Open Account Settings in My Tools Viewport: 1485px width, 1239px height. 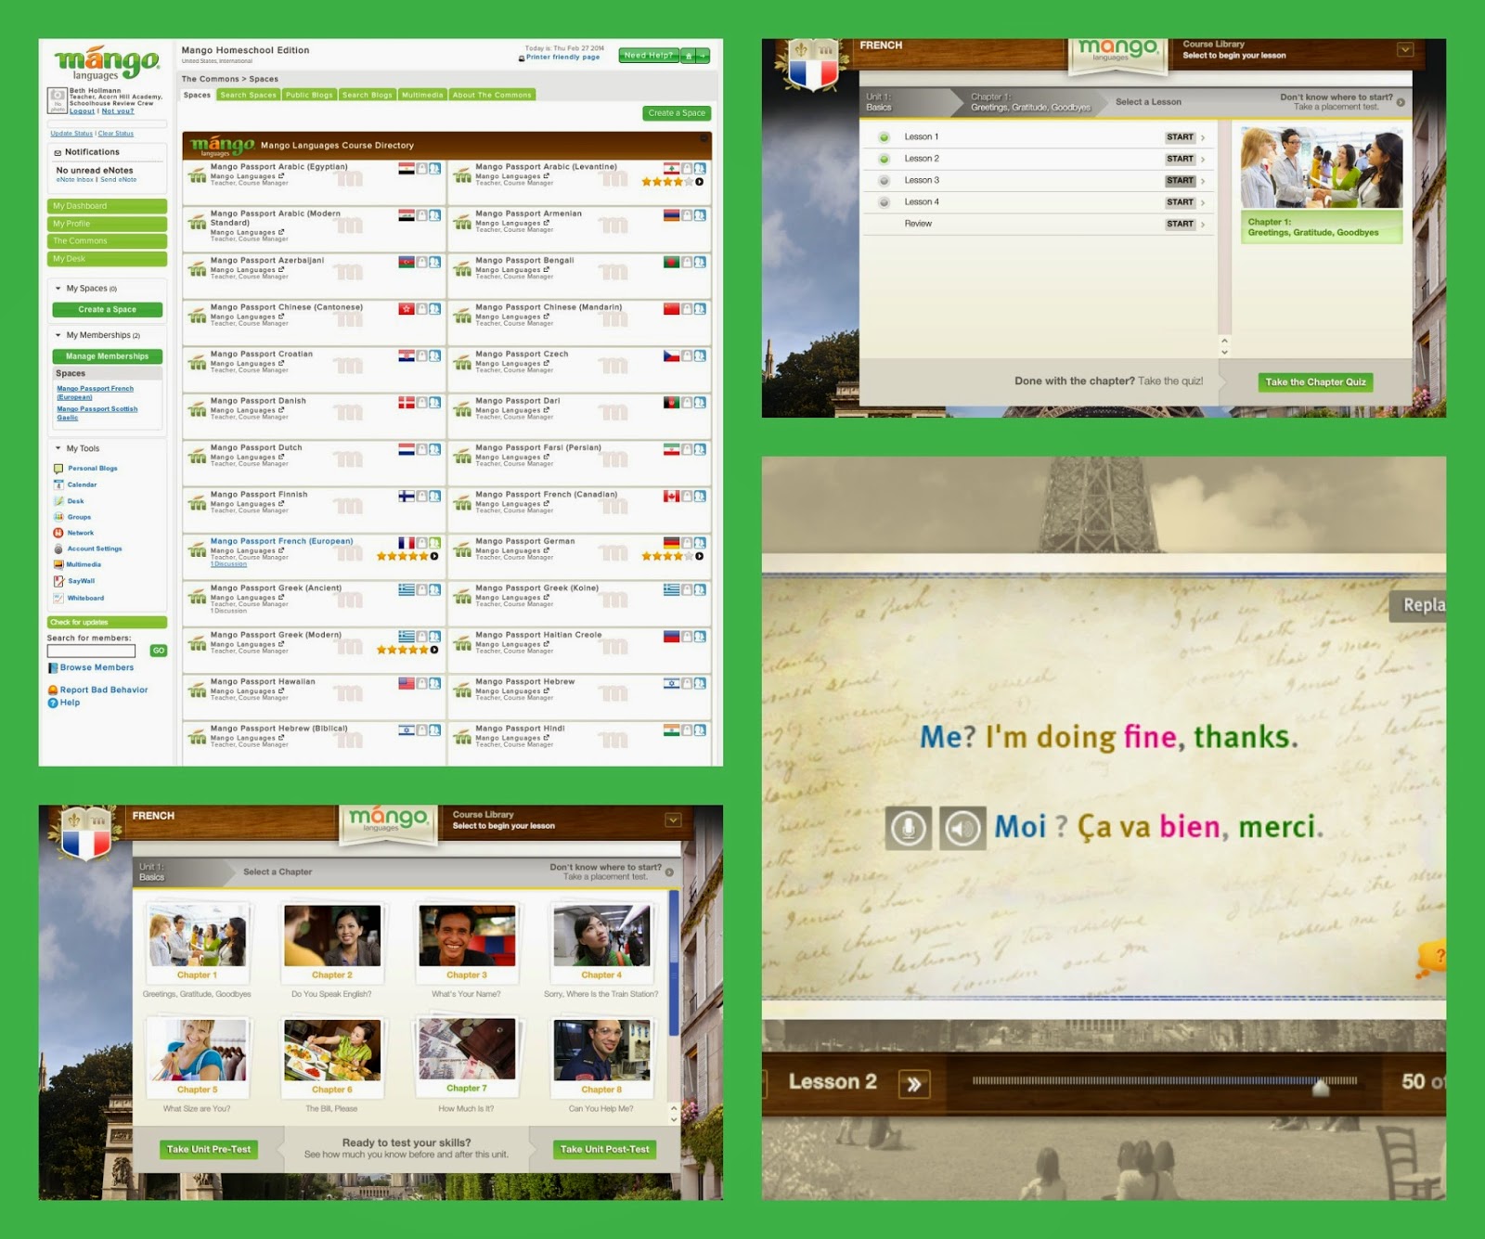[94, 549]
